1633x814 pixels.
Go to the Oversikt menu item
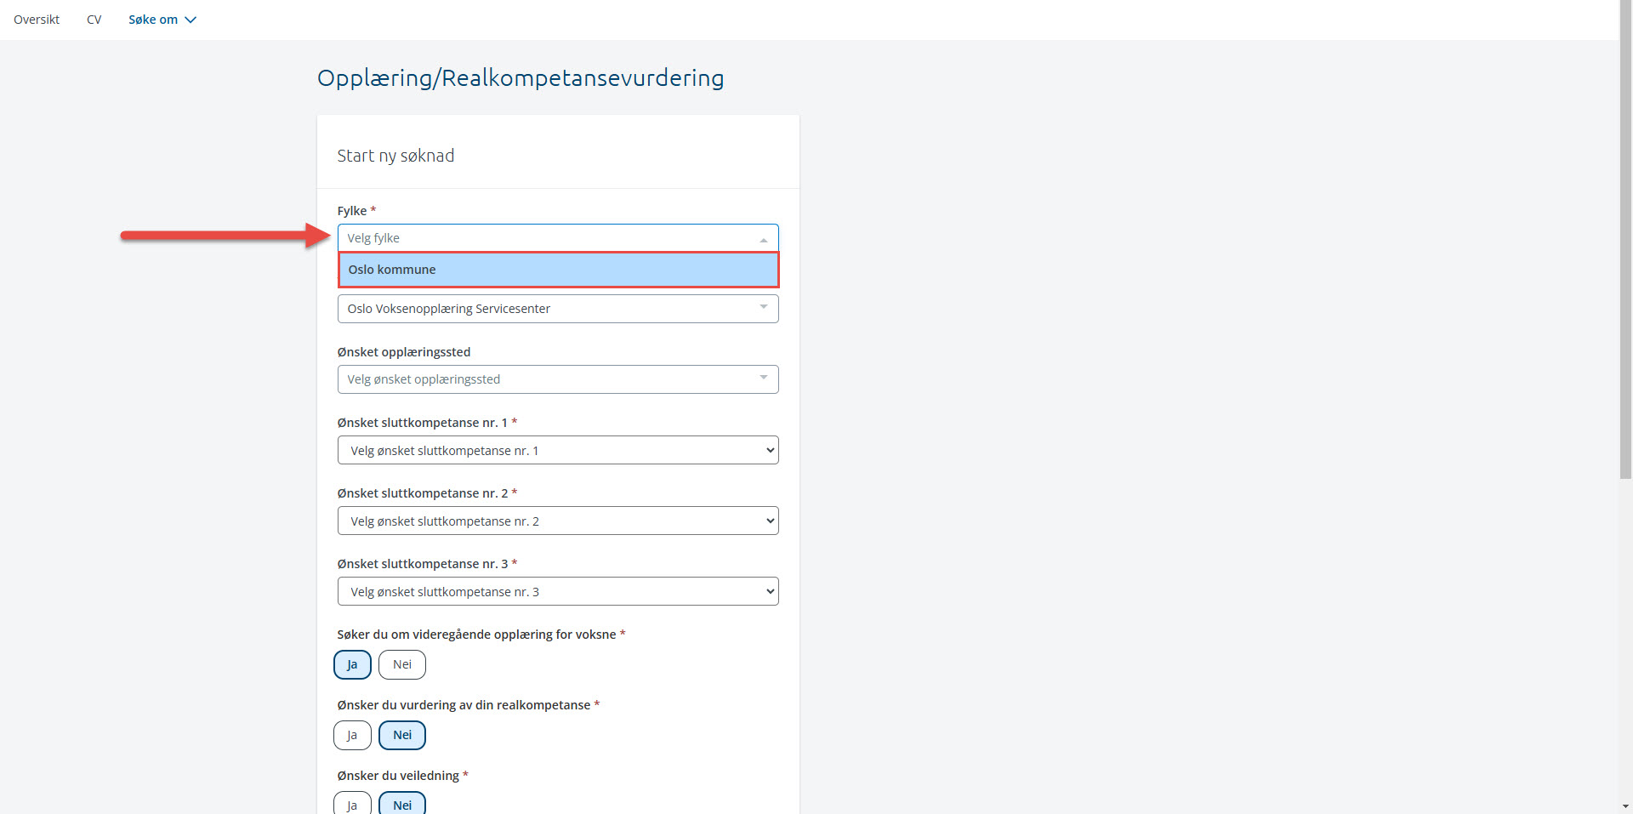[37, 20]
